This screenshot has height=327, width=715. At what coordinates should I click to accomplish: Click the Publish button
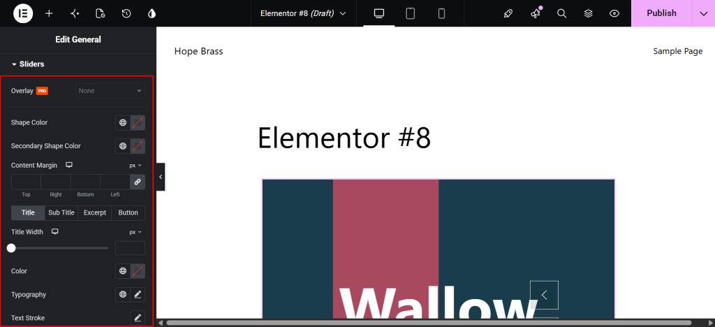661,13
